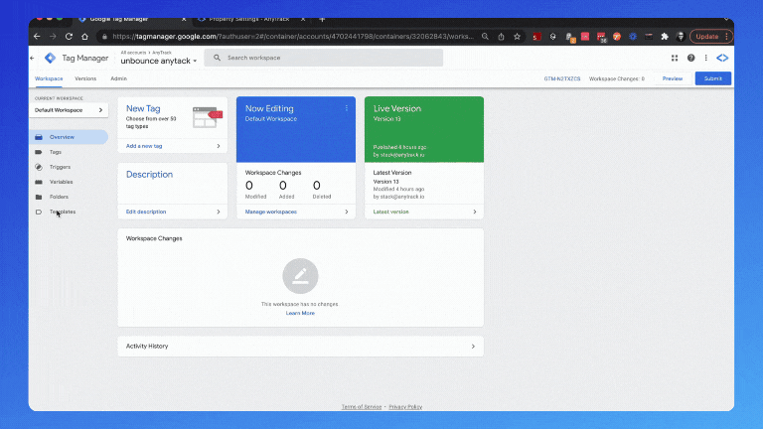The height and width of the screenshot is (429, 763).
Task: Switch to the Admin tab
Action: point(119,78)
